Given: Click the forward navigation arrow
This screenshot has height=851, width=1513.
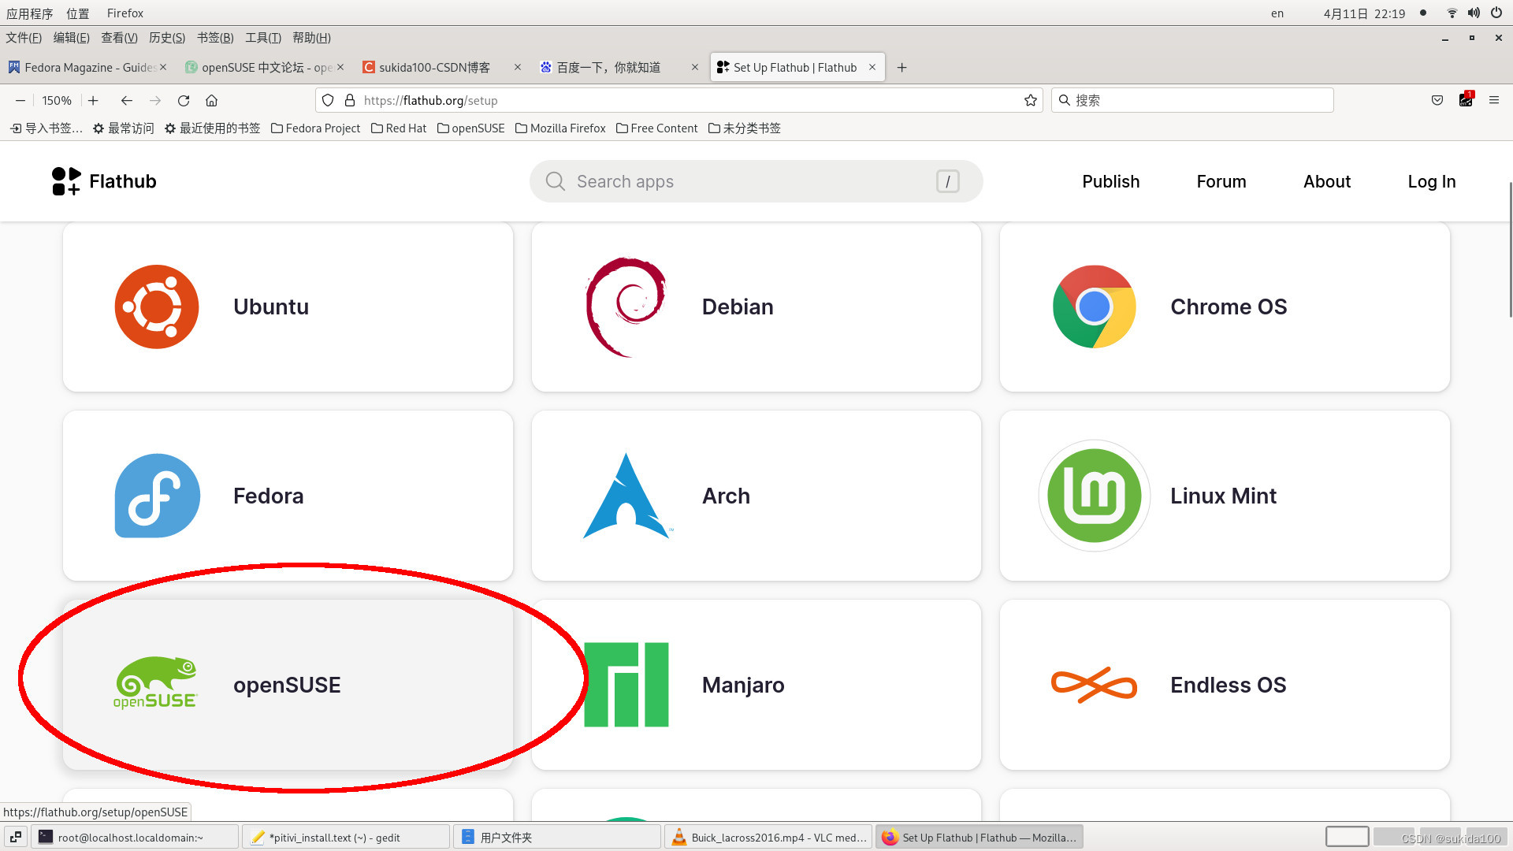Looking at the screenshot, I should click(x=155, y=100).
